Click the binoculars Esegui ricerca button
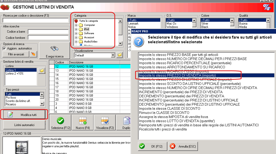The image size is (276, 154). (x=54, y=50)
